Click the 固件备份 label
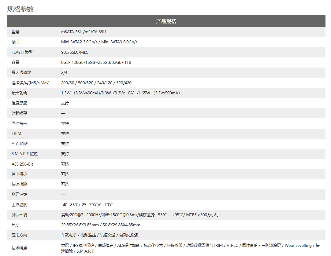The height and width of the screenshot is (256, 331). 19,124
